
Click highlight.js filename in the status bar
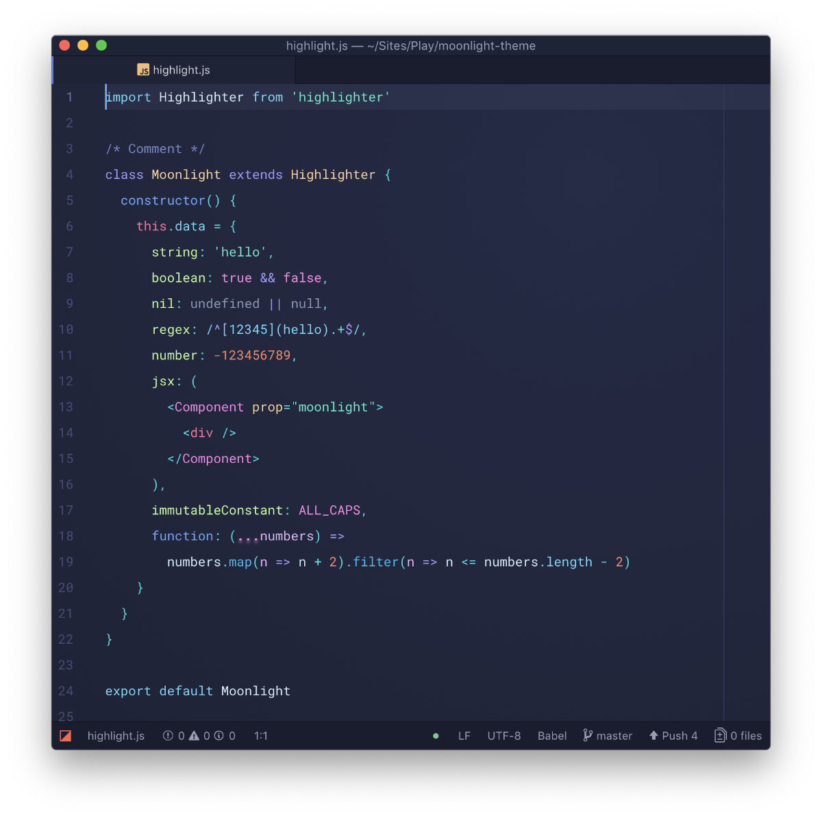coord(115,735)
